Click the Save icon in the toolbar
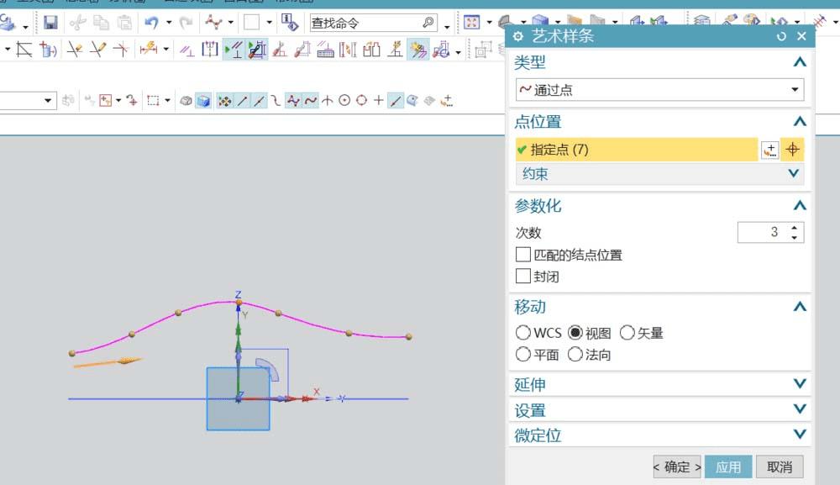The height and width of the screenshot is (485, 840). pyautogui.click(x=50, y=23)
